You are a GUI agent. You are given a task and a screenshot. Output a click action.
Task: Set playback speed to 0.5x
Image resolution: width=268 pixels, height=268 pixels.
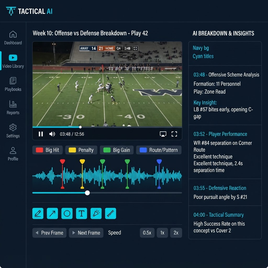(147, 233)
